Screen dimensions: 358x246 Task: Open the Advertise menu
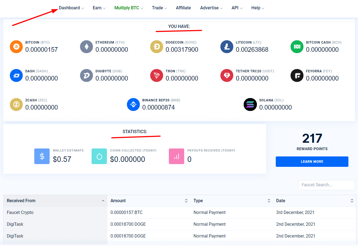click(x=211, y=8)
